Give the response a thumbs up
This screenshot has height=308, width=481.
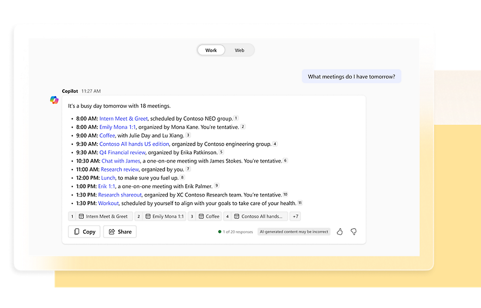pos(340,232)
